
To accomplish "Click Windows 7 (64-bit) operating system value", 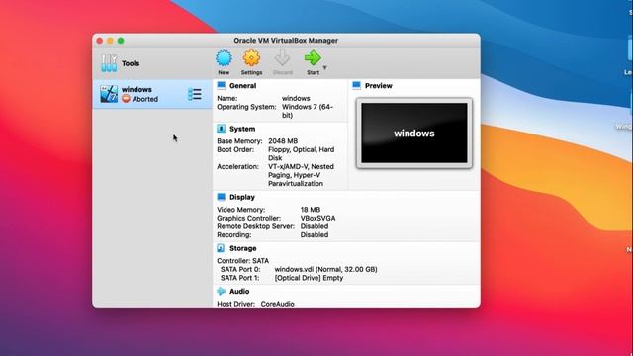I will [x=308, y=111].
